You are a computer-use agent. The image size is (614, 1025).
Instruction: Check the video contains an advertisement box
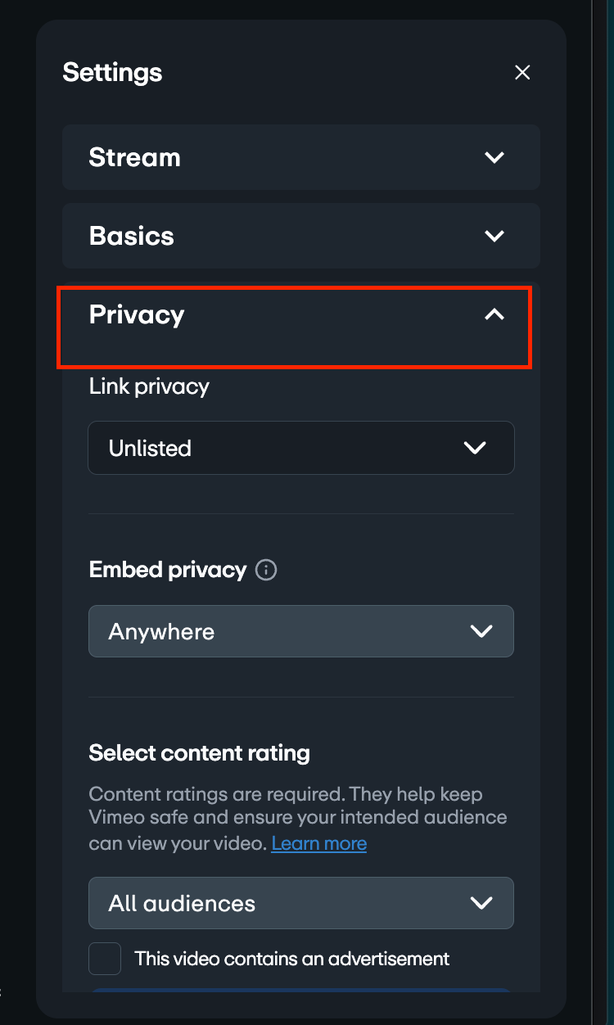(x=104, y=958)
